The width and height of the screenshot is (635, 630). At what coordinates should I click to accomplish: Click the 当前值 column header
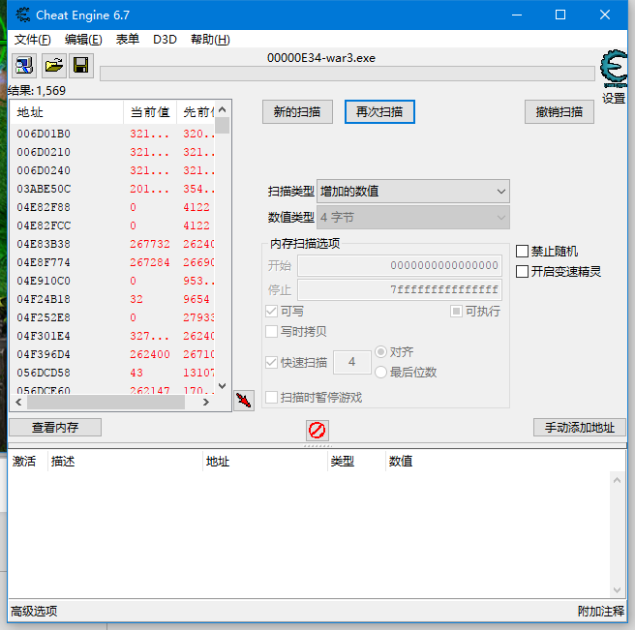(150, 112)
